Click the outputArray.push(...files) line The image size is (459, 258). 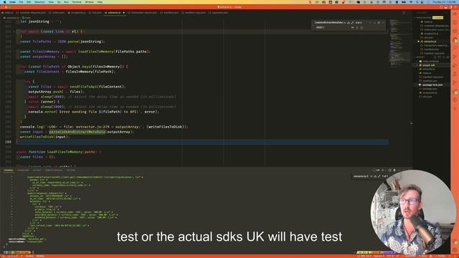point(56,92)
